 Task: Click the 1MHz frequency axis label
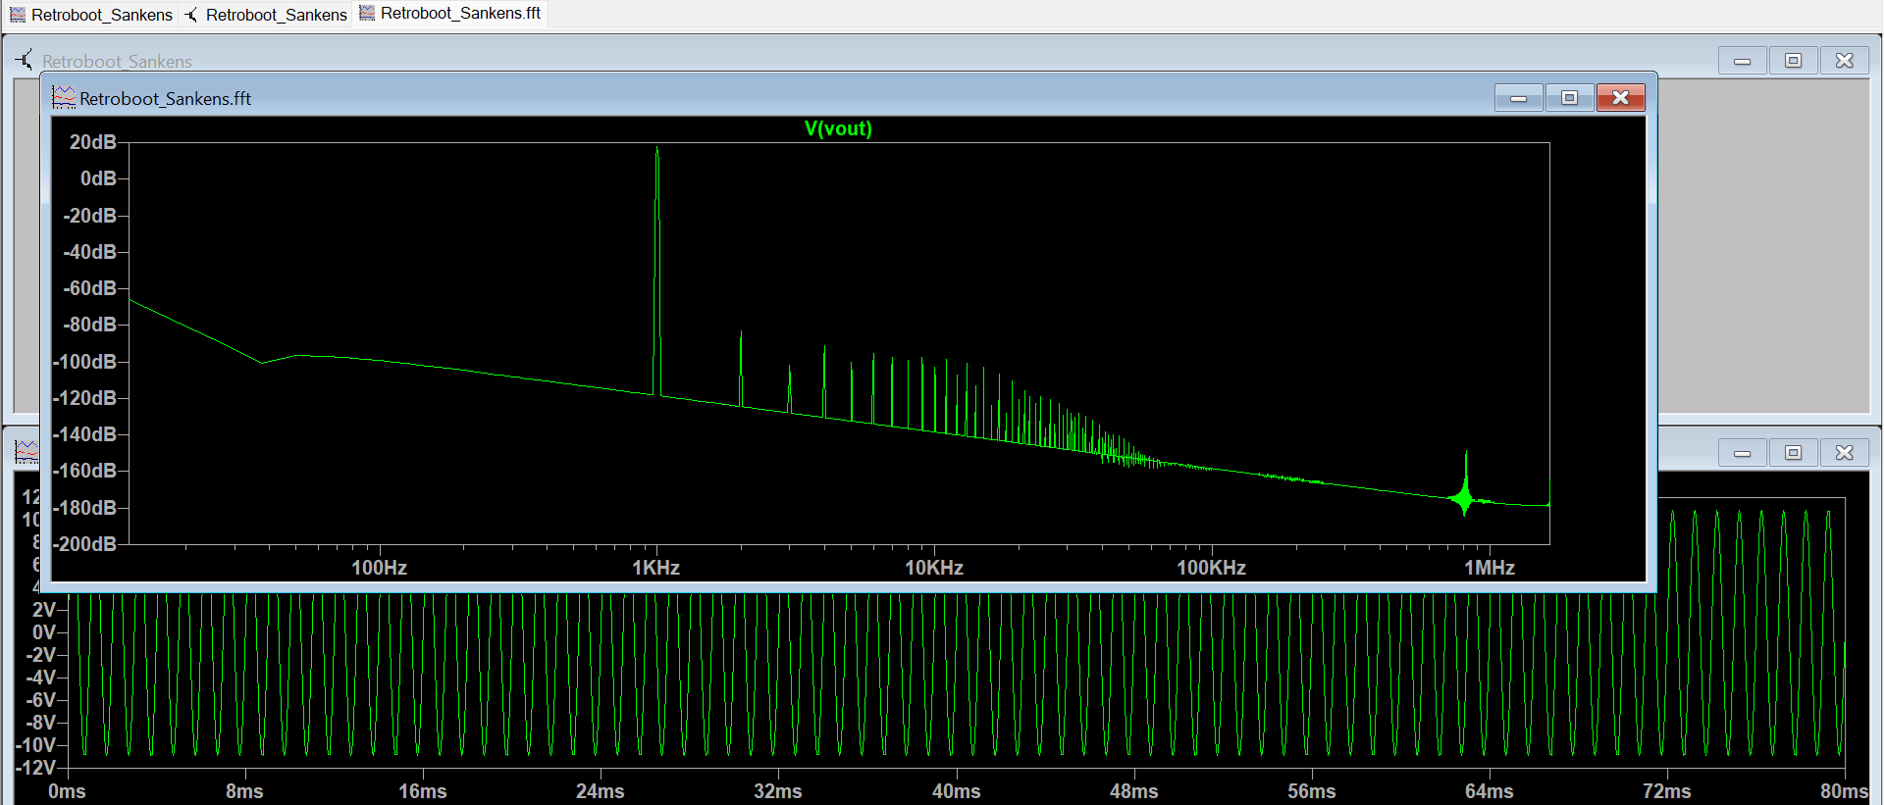[1490, 568]
